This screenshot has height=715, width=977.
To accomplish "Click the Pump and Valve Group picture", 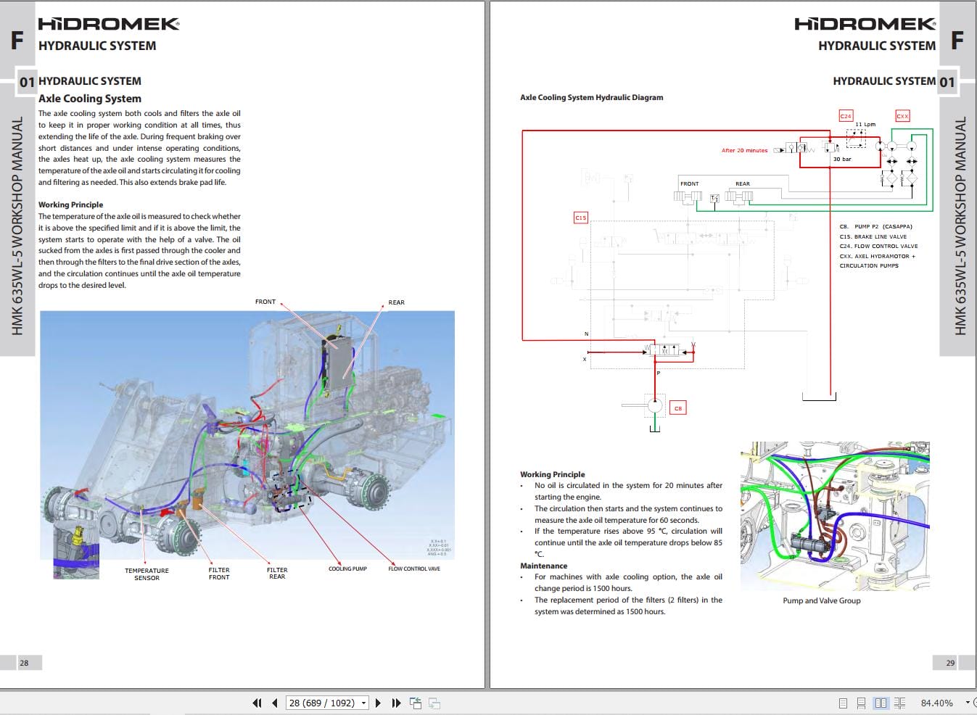I will tap(835, 516).
